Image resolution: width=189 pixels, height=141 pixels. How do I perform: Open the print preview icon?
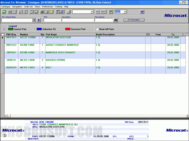(x=47, y=12)
